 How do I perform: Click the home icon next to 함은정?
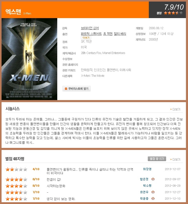153,179
